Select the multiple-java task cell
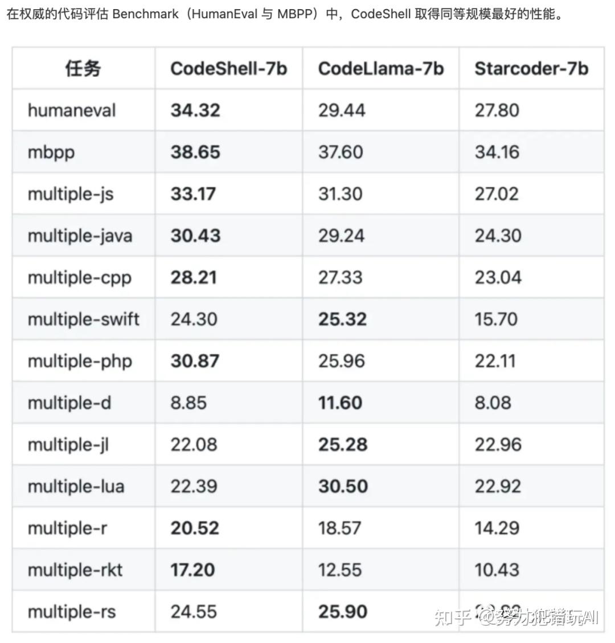615x643 pixels. [x=80, y=236]
